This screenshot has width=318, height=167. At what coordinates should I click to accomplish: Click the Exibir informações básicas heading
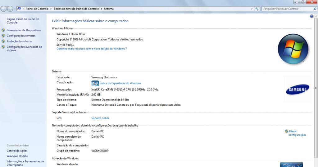pos(90,21)
